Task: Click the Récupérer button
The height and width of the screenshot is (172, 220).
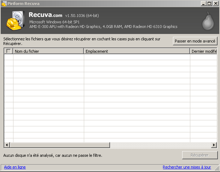Action: tap(199, 155)
